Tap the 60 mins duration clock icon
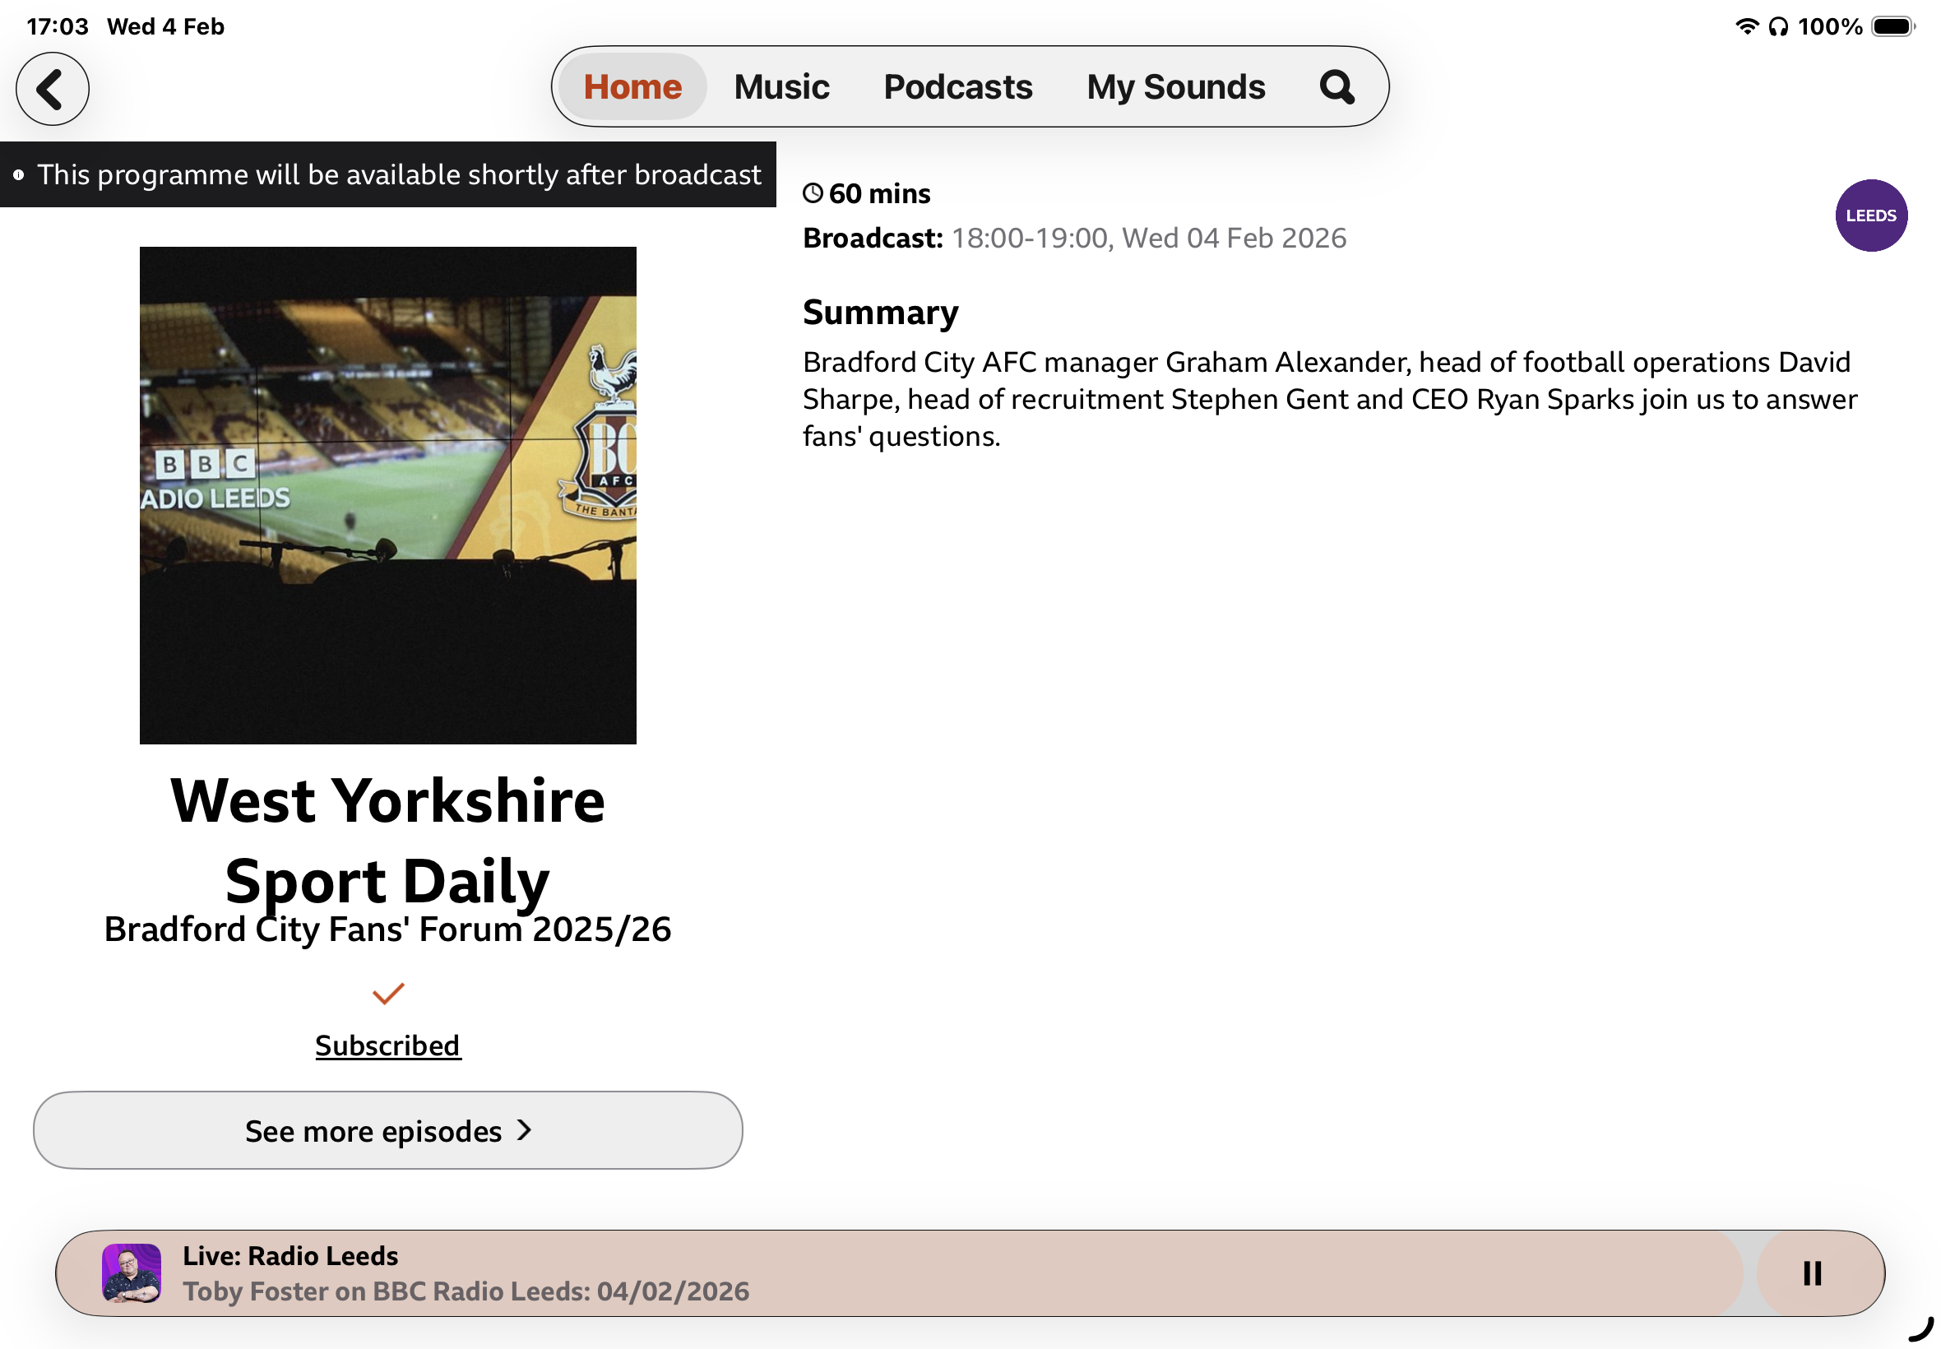The height and width of the screenshot is (1349, 1941). click(x=812, y=193)
